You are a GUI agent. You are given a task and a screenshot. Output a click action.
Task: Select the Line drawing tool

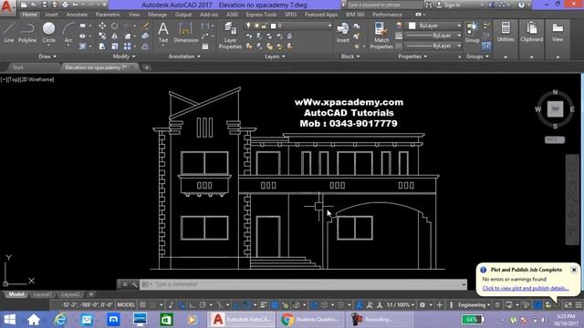point(9,33)
